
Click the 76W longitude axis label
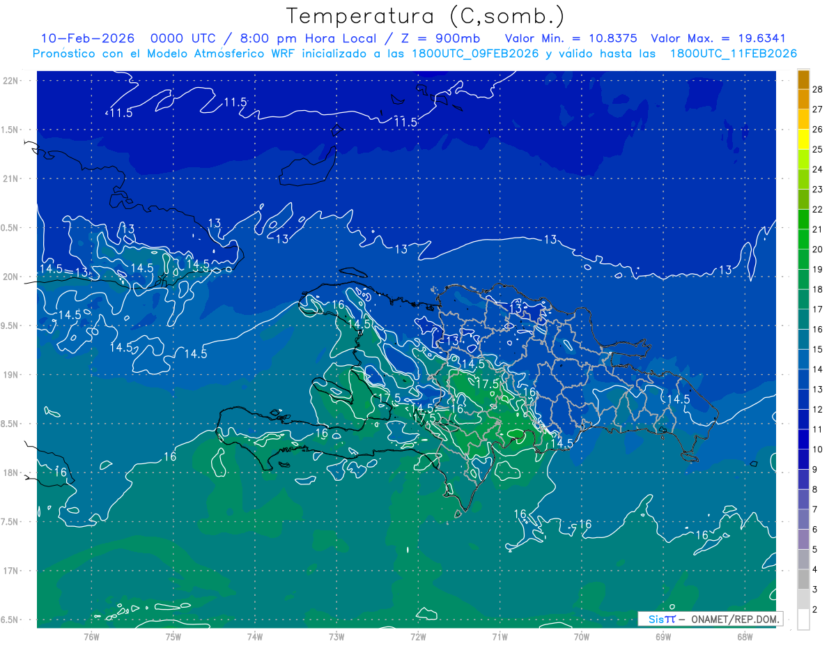pos(91,636)
